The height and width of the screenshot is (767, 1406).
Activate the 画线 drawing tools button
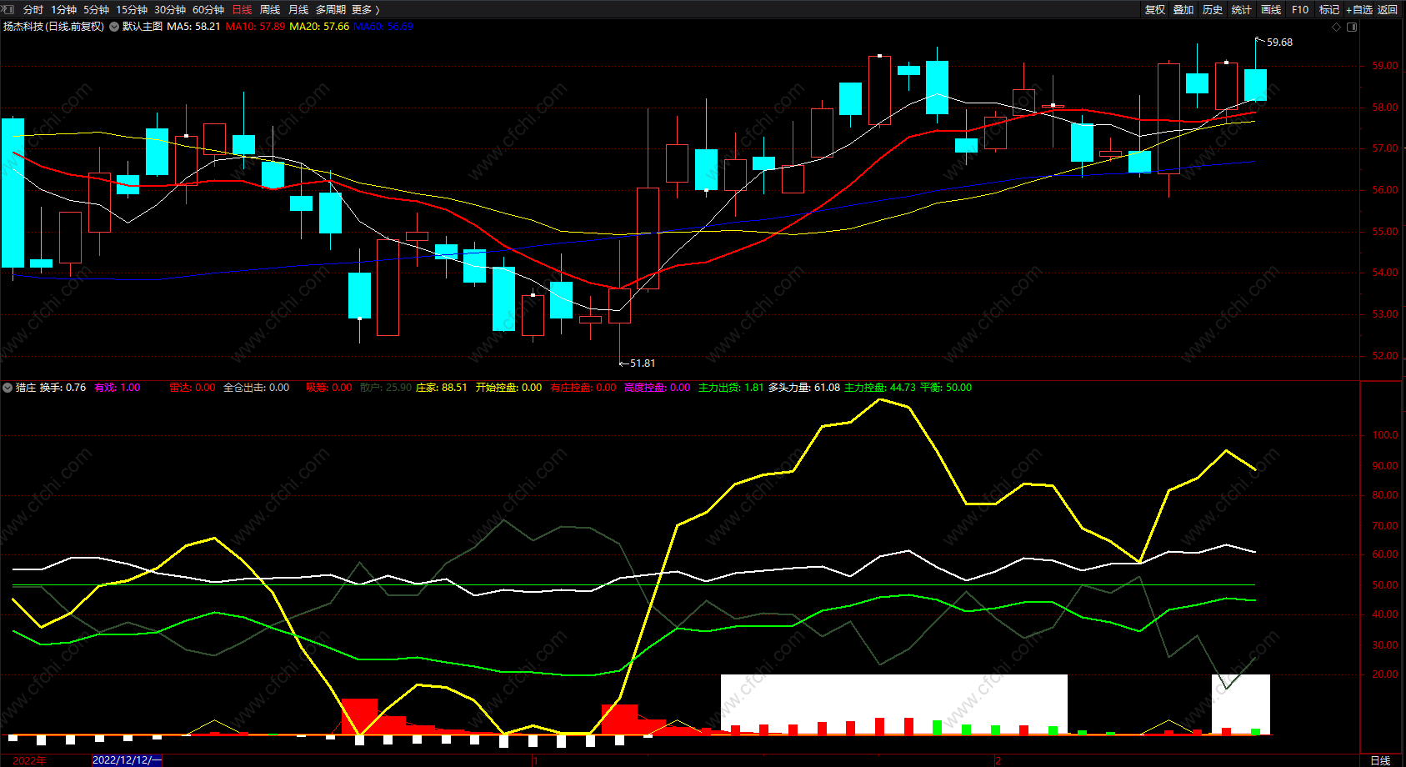[1271, 9]
